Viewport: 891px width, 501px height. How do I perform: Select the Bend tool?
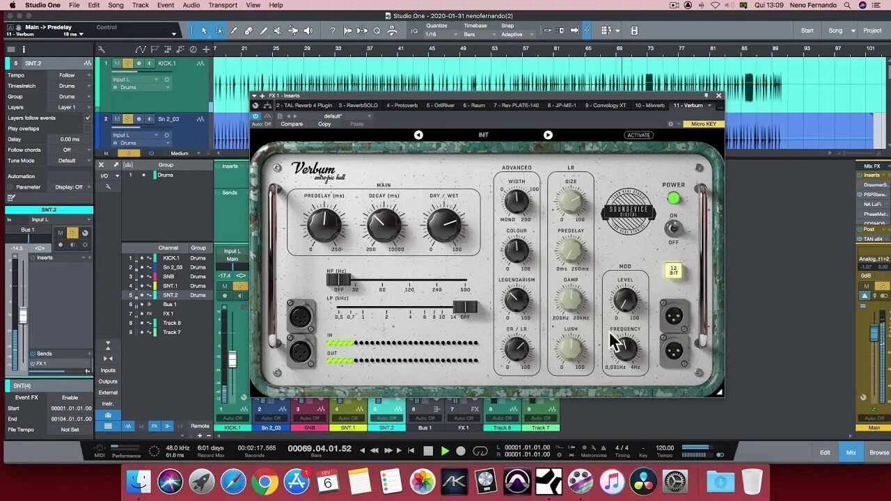(x=293, y=31)
